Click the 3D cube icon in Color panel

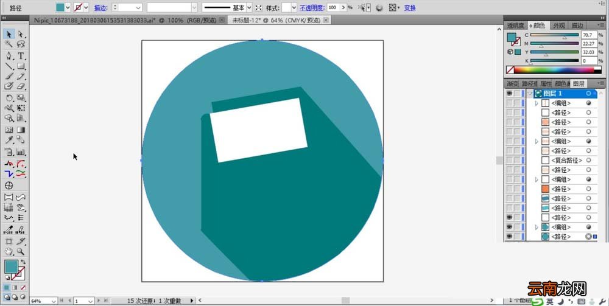pyautogui.click(x=510, y=52)
